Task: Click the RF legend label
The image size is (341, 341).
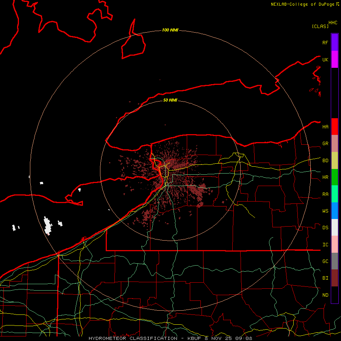Action: tap(325, 42)
